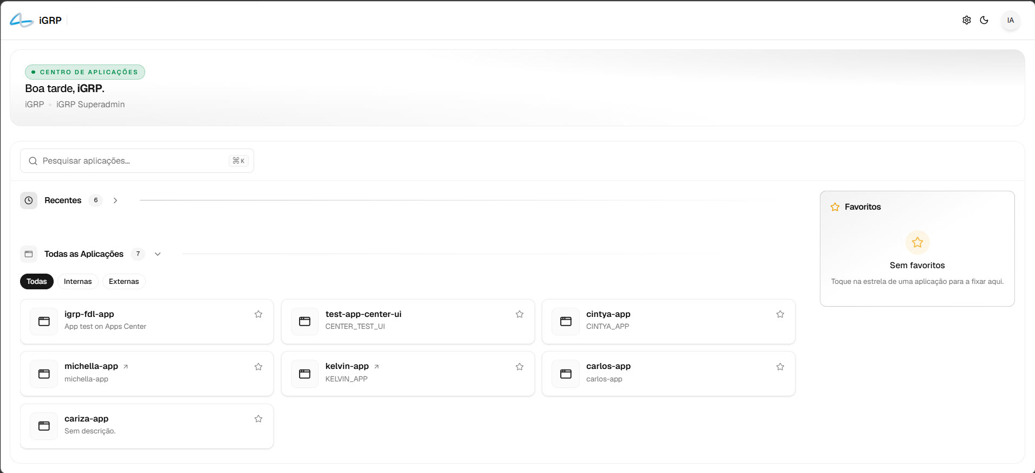
Task: Expand the Recentes section chevron
Action: 115,200
